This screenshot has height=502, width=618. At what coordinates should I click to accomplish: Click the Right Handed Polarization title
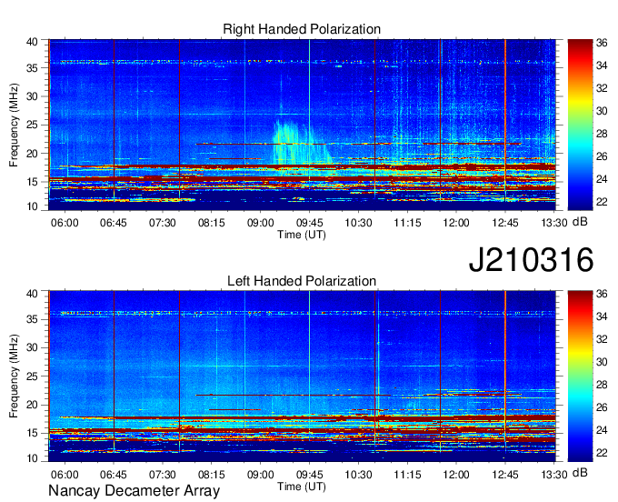[302, 29]
